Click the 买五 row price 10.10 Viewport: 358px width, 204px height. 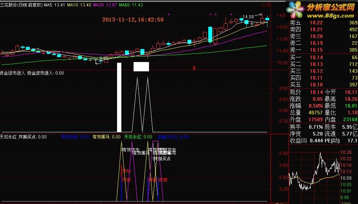(316, 85)
